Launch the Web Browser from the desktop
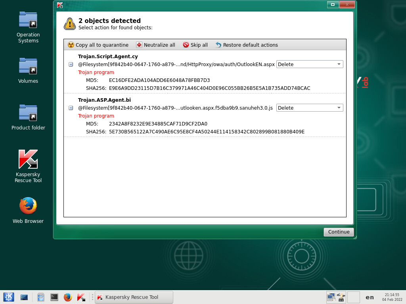This screenshot has width=406, height=304. click(28, 206)
